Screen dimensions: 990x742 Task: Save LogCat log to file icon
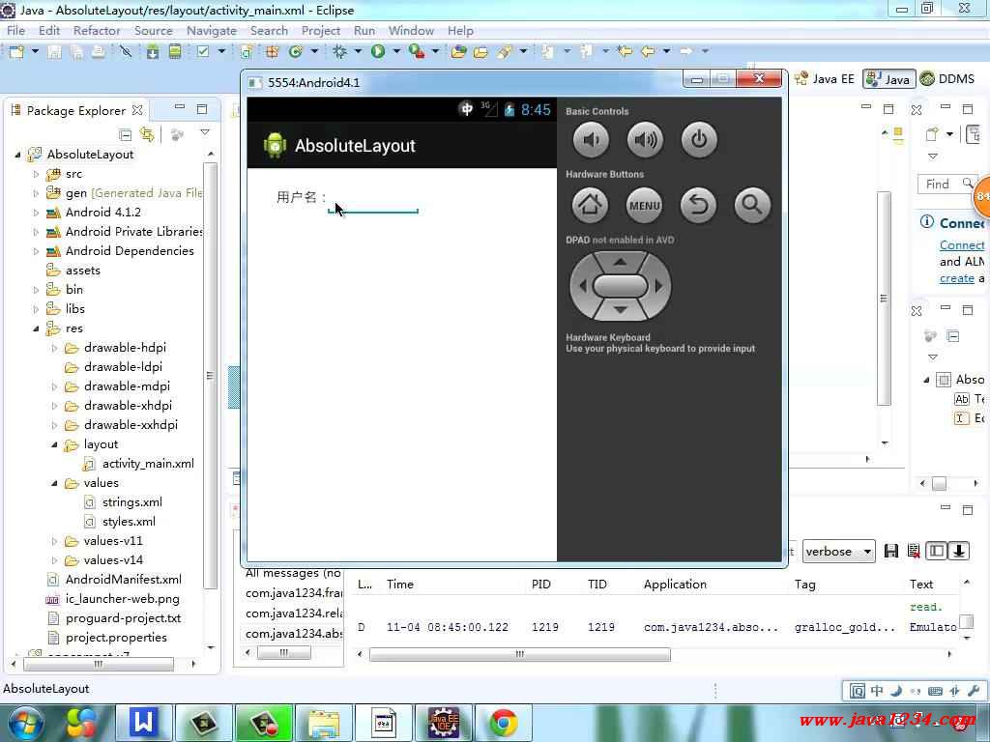890,551
